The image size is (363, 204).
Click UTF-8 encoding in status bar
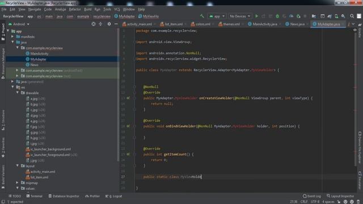(315, 202)
